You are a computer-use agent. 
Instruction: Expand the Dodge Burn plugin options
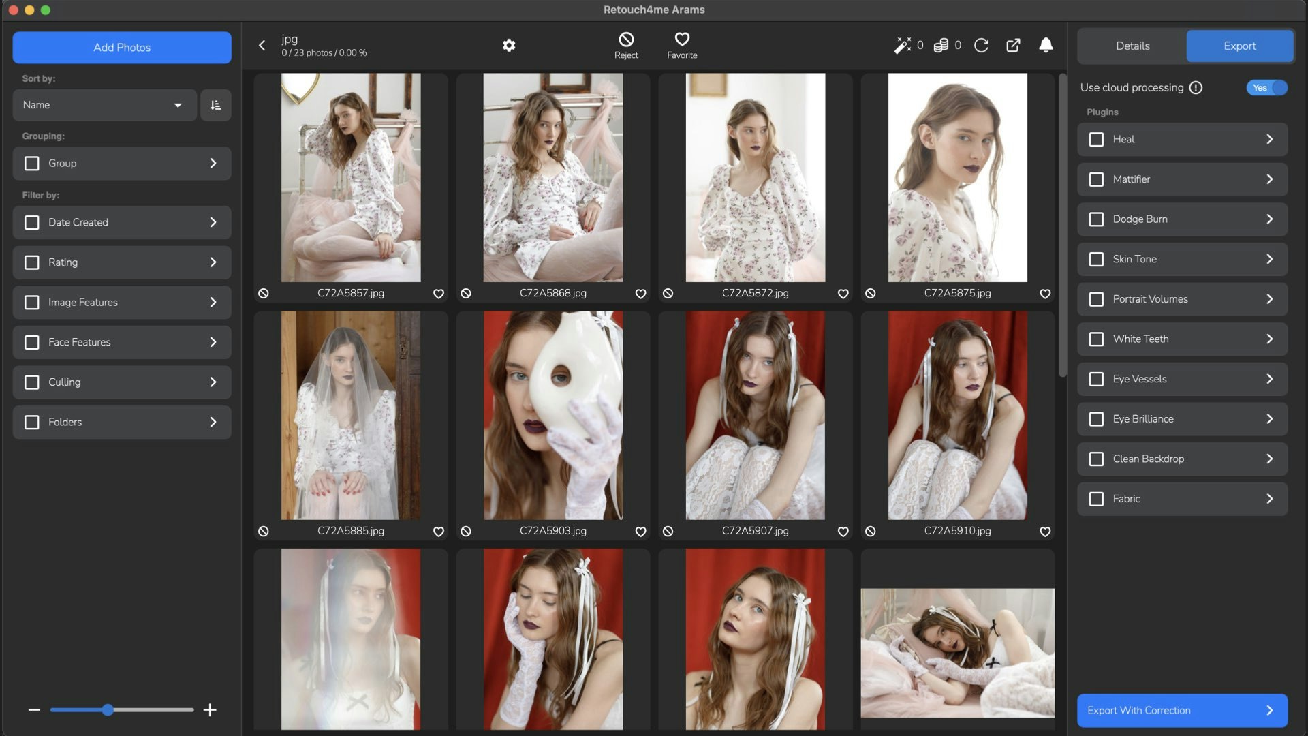click(1269, 219)
